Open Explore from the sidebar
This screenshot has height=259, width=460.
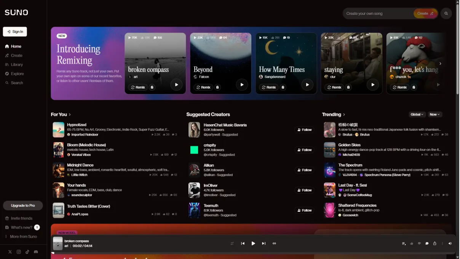17,74
